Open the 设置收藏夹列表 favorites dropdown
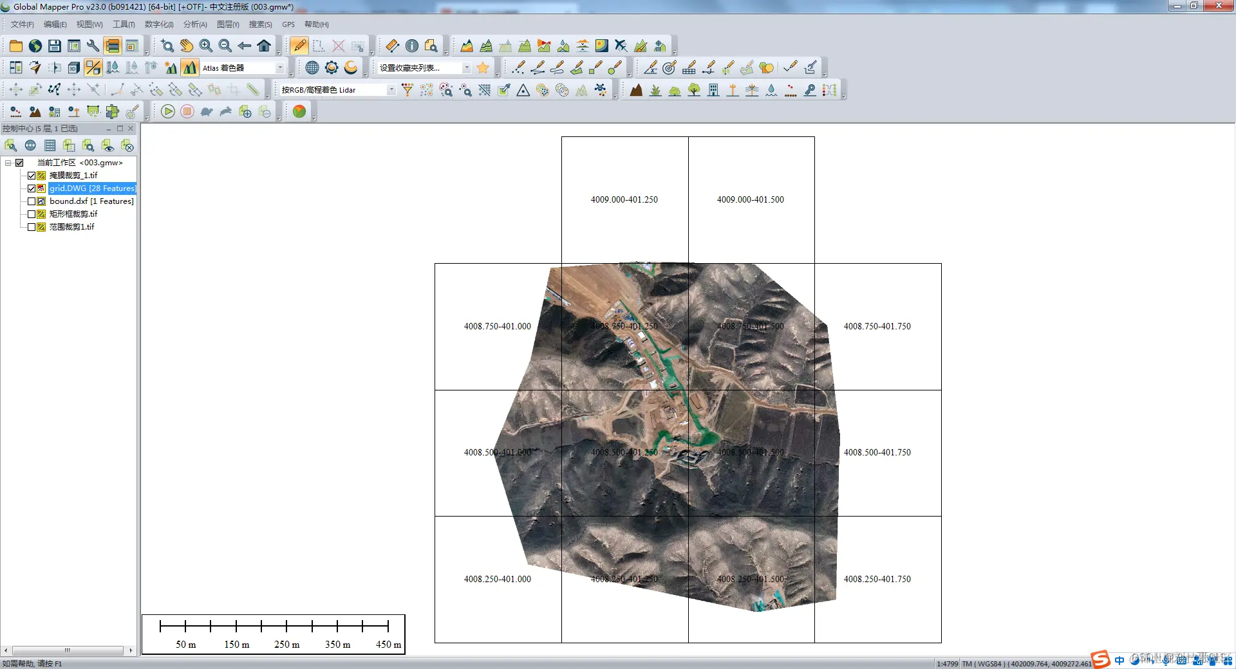Screen dimensions: 1236x669 pyautogui.click(x=467, y=68)
